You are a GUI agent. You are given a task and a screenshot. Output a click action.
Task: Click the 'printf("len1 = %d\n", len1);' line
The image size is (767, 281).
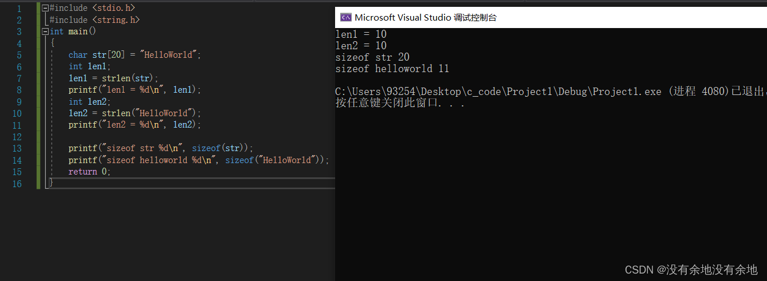tap(135, 90)
